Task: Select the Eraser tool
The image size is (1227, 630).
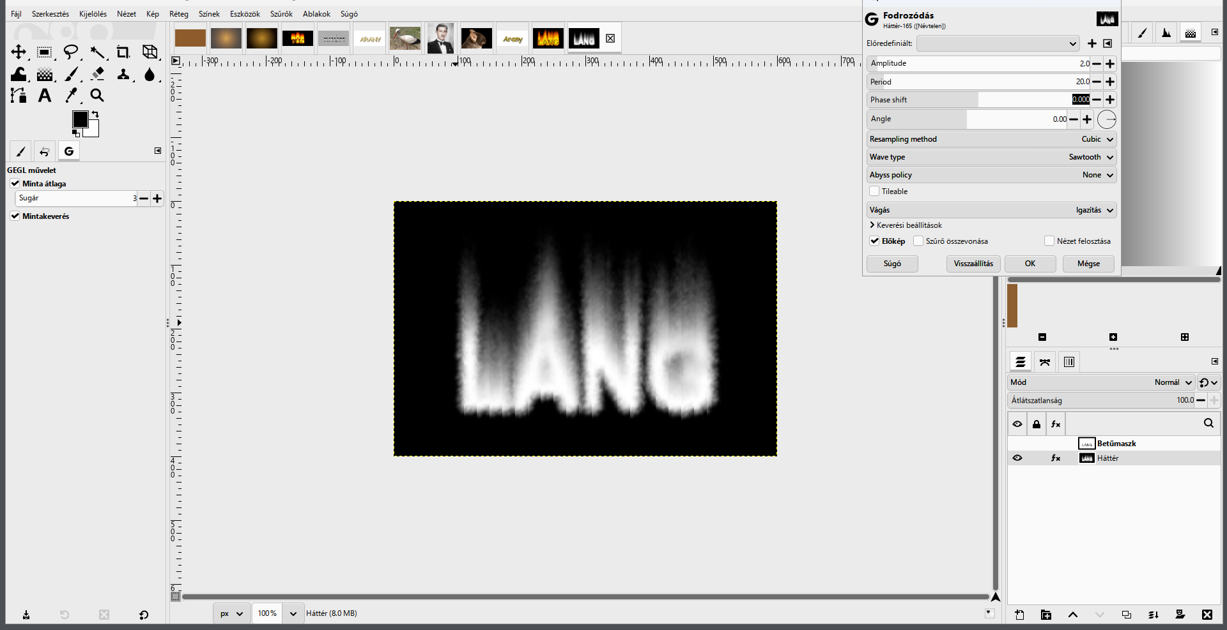Action: click(x=97, y=74)
